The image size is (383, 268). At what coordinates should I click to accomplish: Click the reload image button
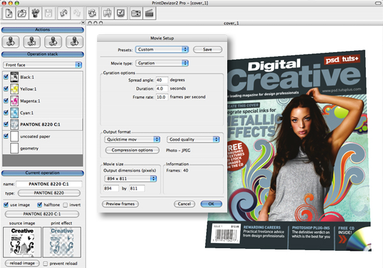point(22,264)
